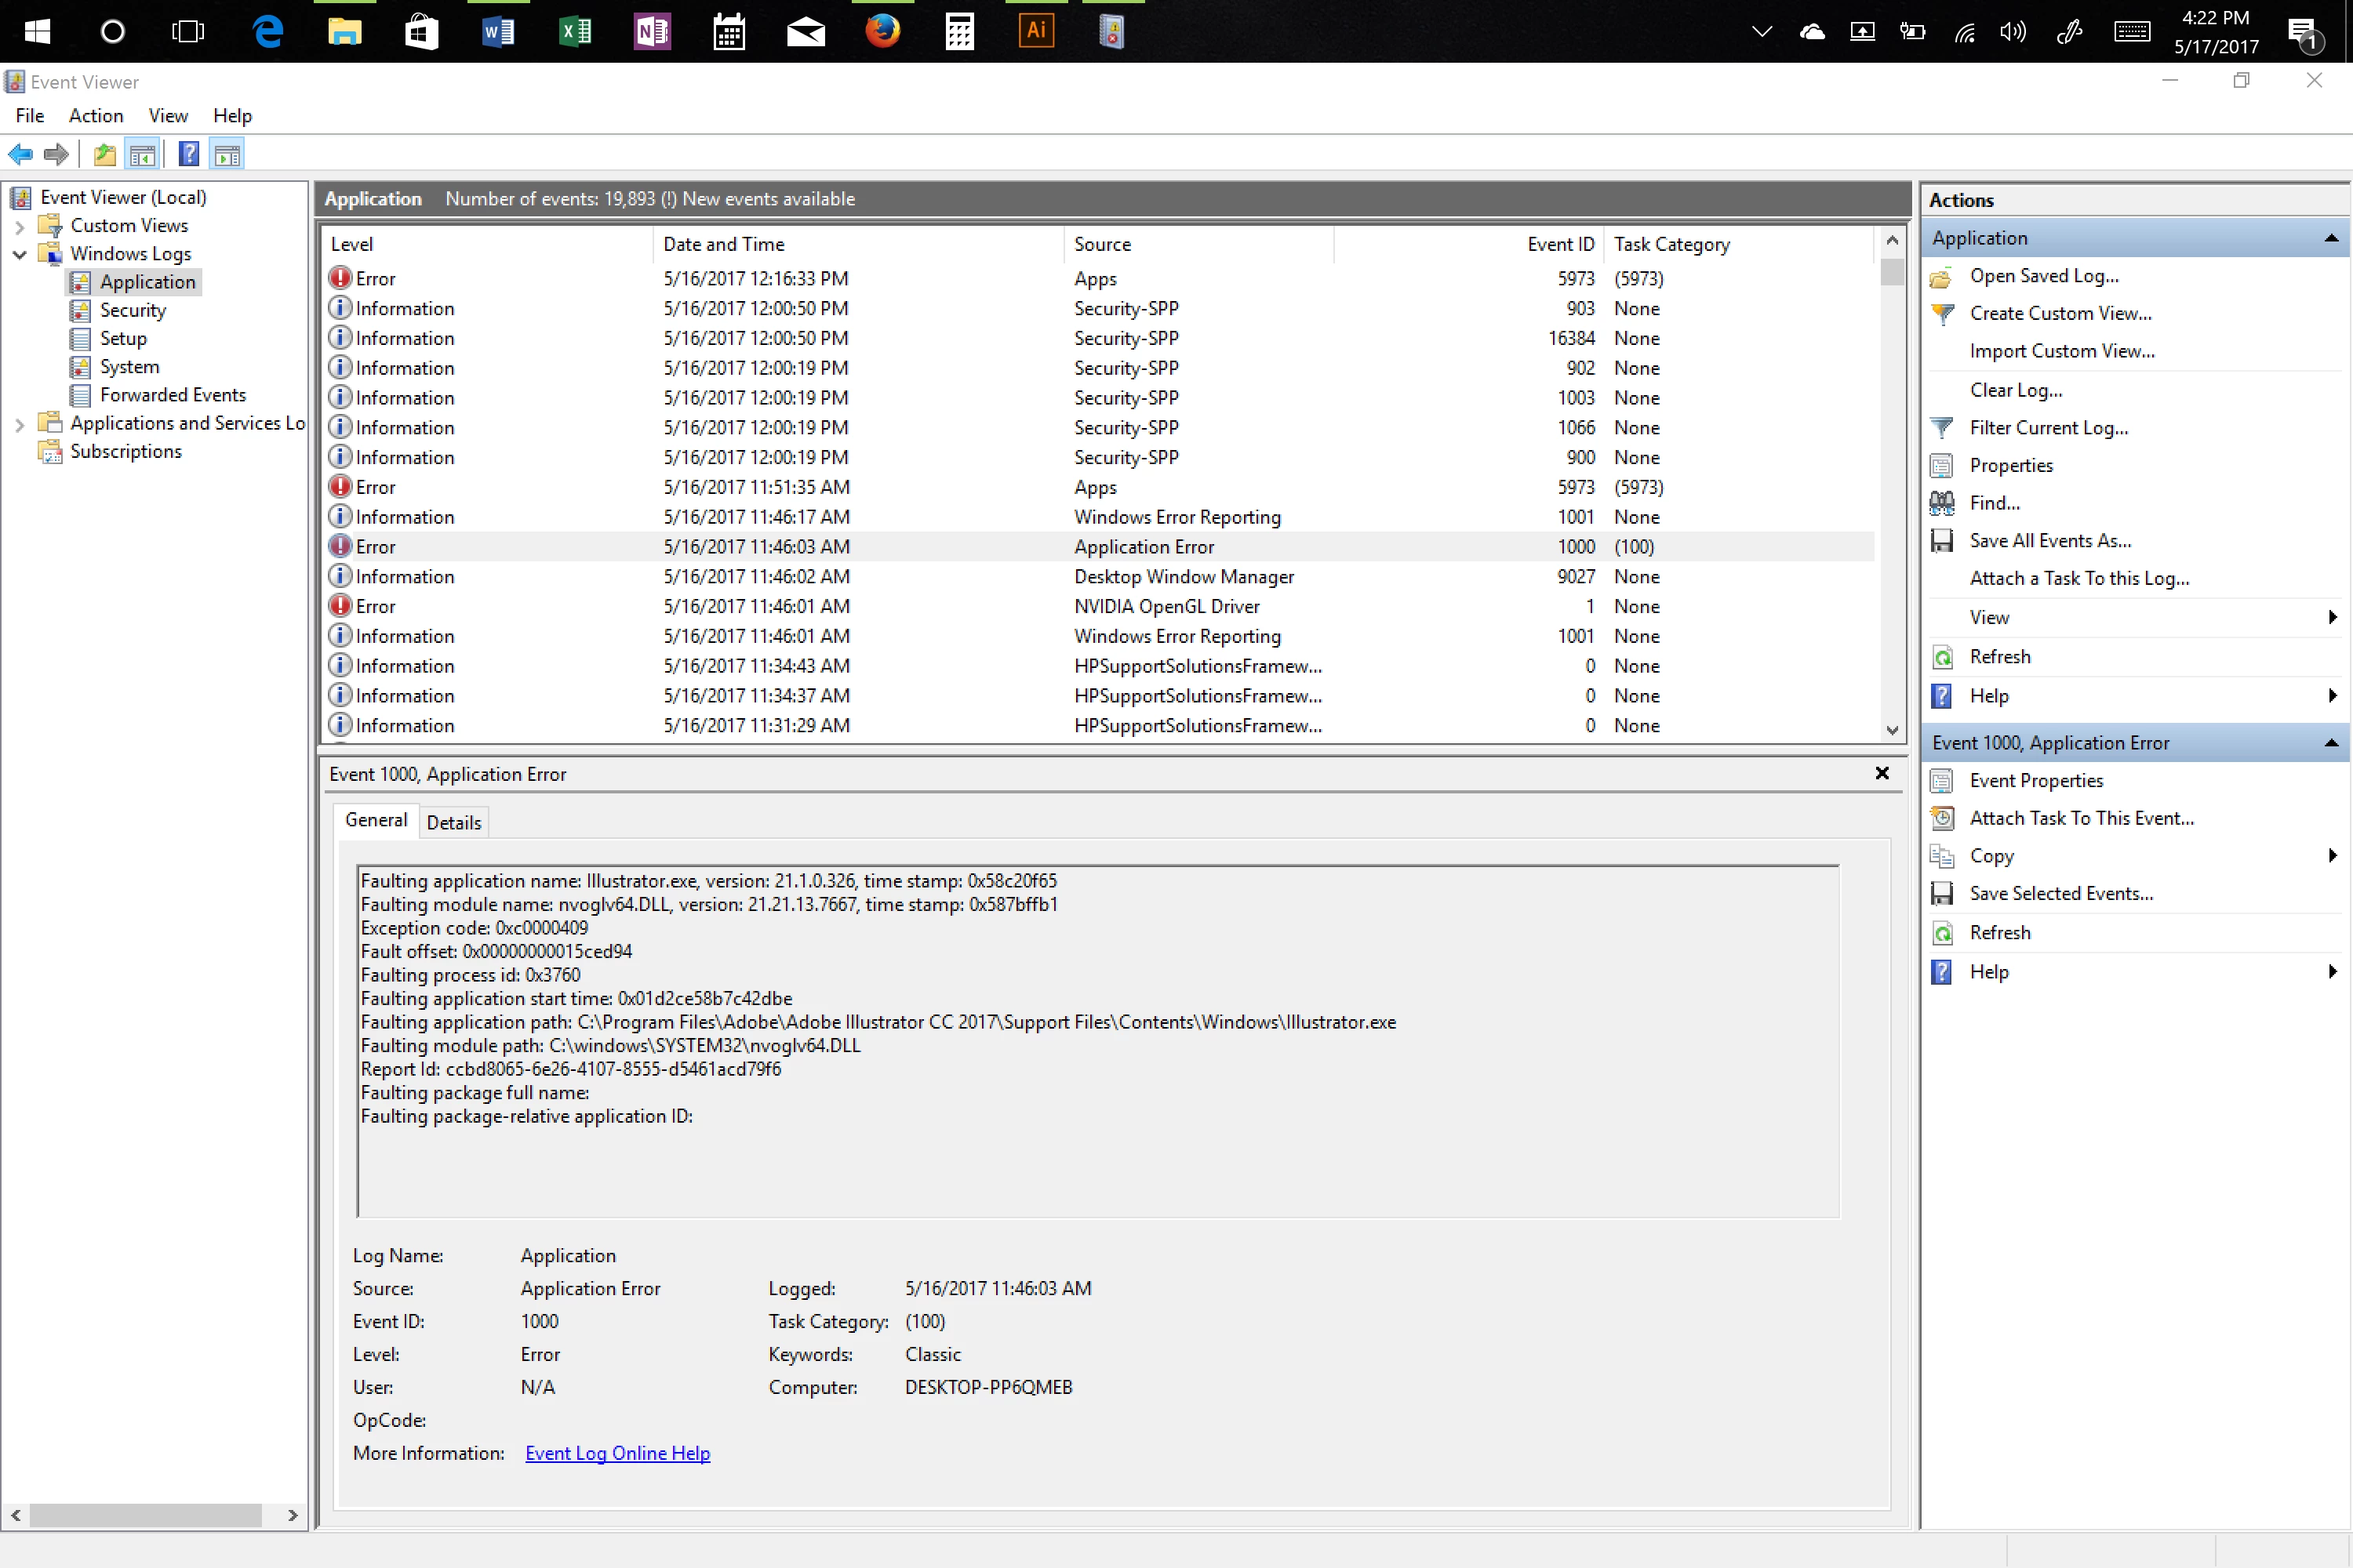This screenshot has height=1568, width=2353.
Task: Click the Back arrow toolbar icon
Action: click(20, 154)
